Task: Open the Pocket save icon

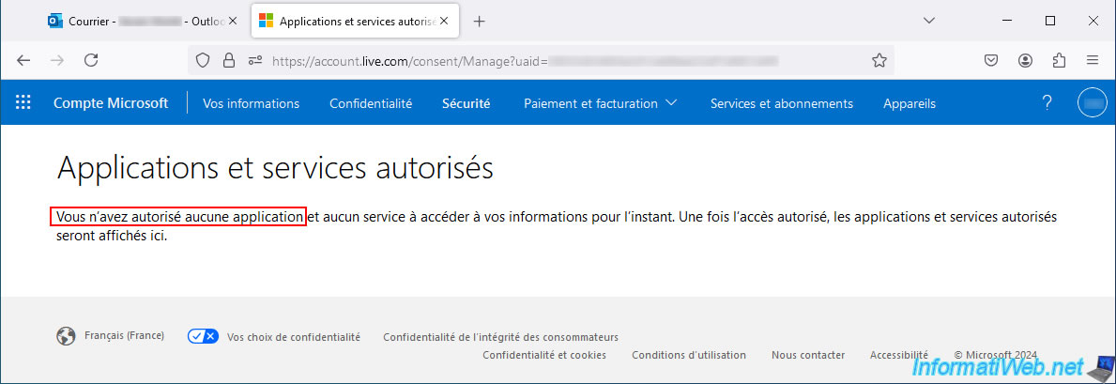Action: 991,60
